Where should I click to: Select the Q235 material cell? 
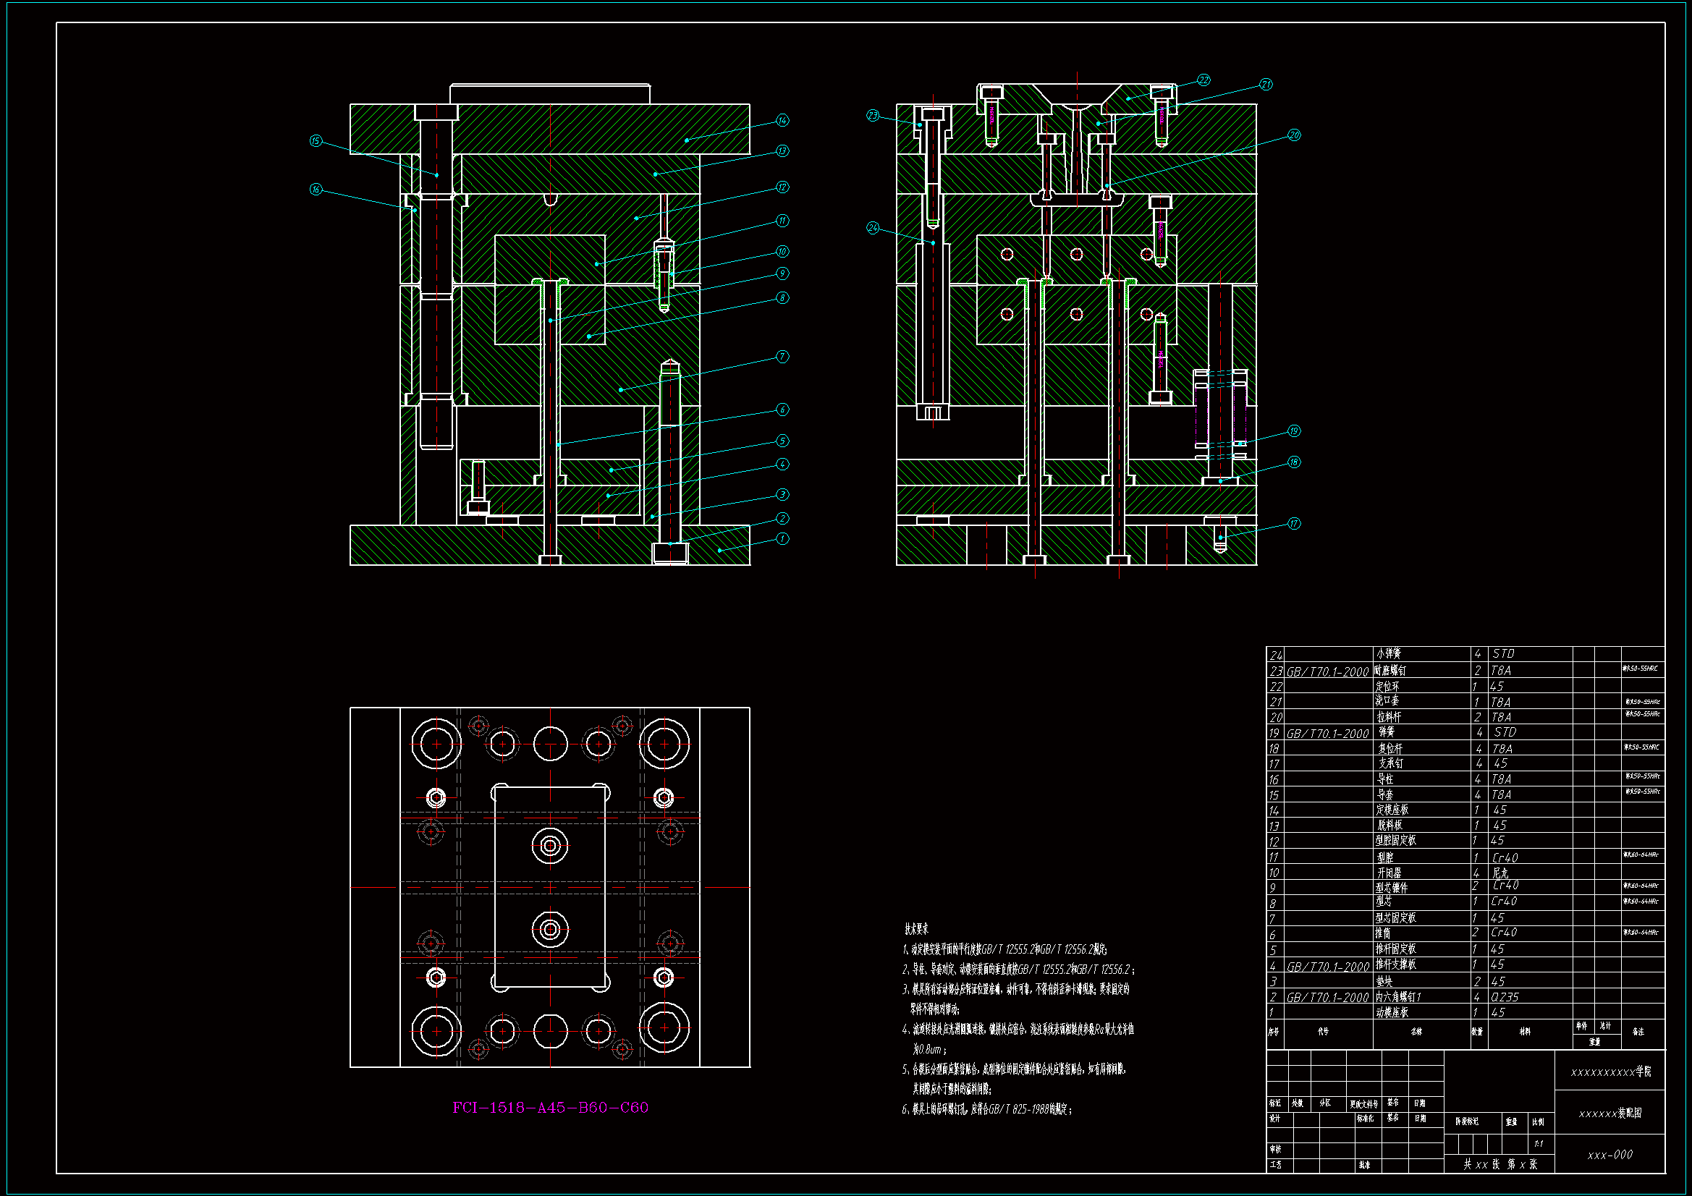click(x=1505, y=997)
